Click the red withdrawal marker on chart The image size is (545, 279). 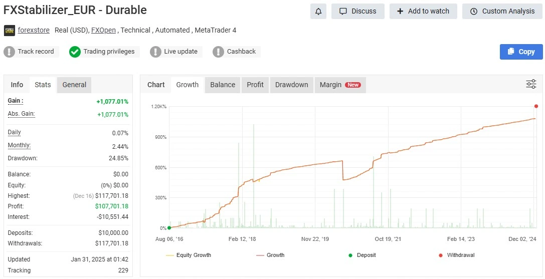(x=536, y=106)
